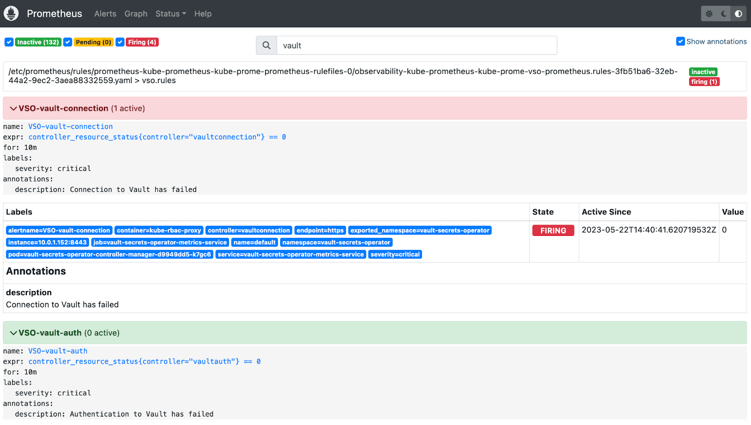The image size is (751, 425).
Task: Click the magnifying glass search icon
Action: point(267,46)
